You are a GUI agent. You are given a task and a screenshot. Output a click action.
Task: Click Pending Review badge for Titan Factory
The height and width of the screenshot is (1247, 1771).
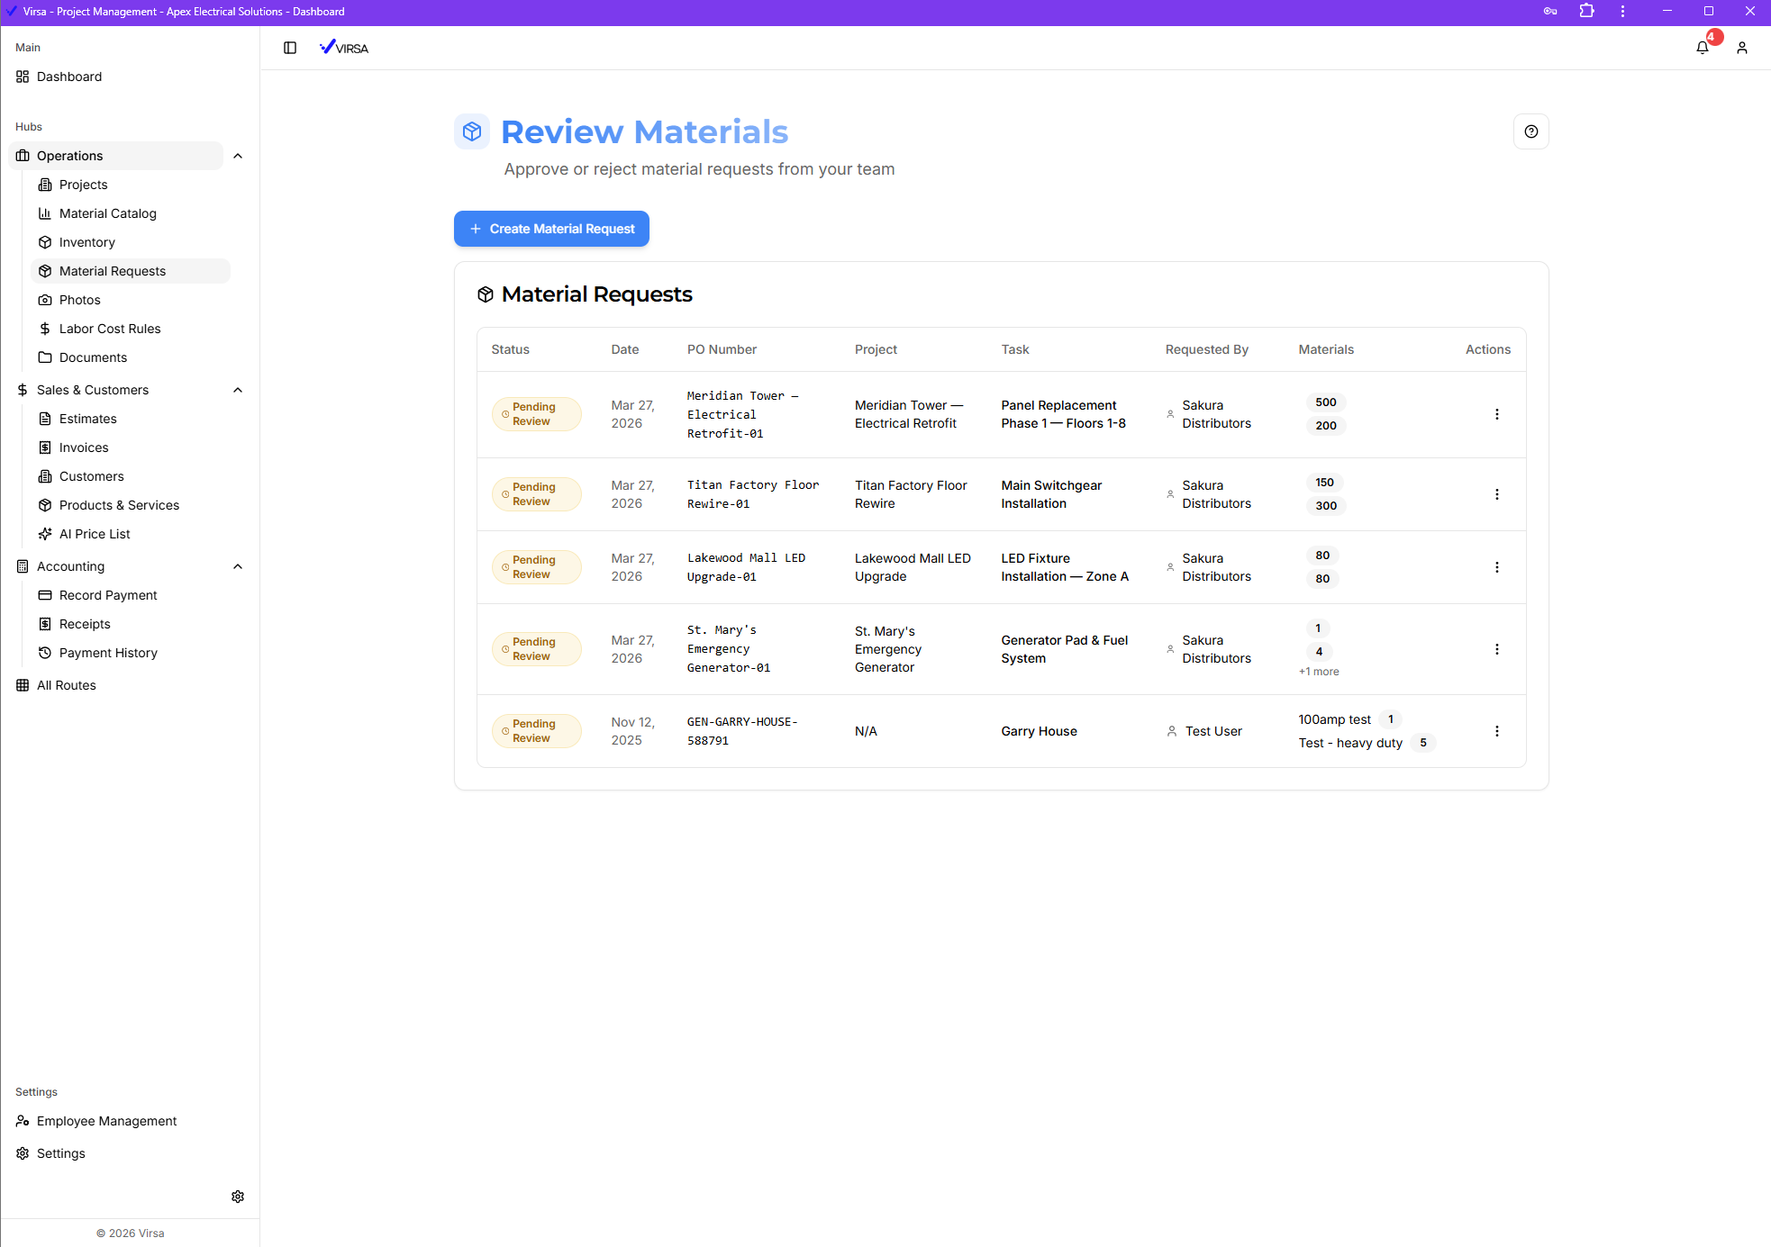click(x=536, y=494)
